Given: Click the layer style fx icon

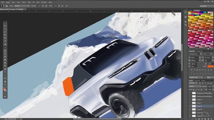Looking at the screenshot, I should [x=196, y=119].
